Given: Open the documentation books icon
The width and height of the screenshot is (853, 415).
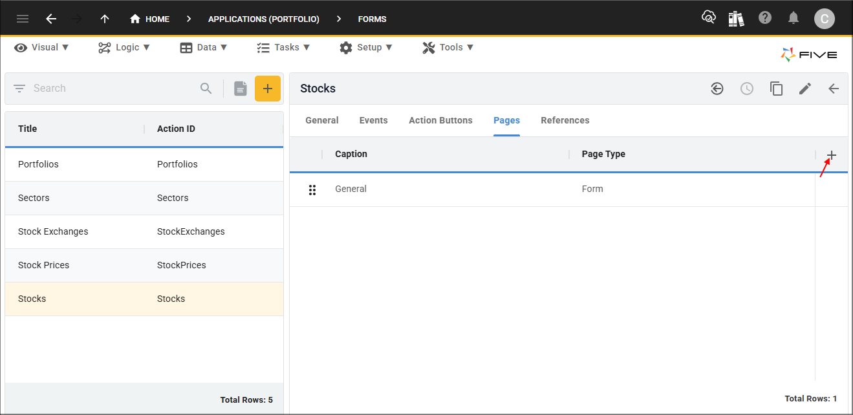Looking at the screenshot, I should [737, 18].
